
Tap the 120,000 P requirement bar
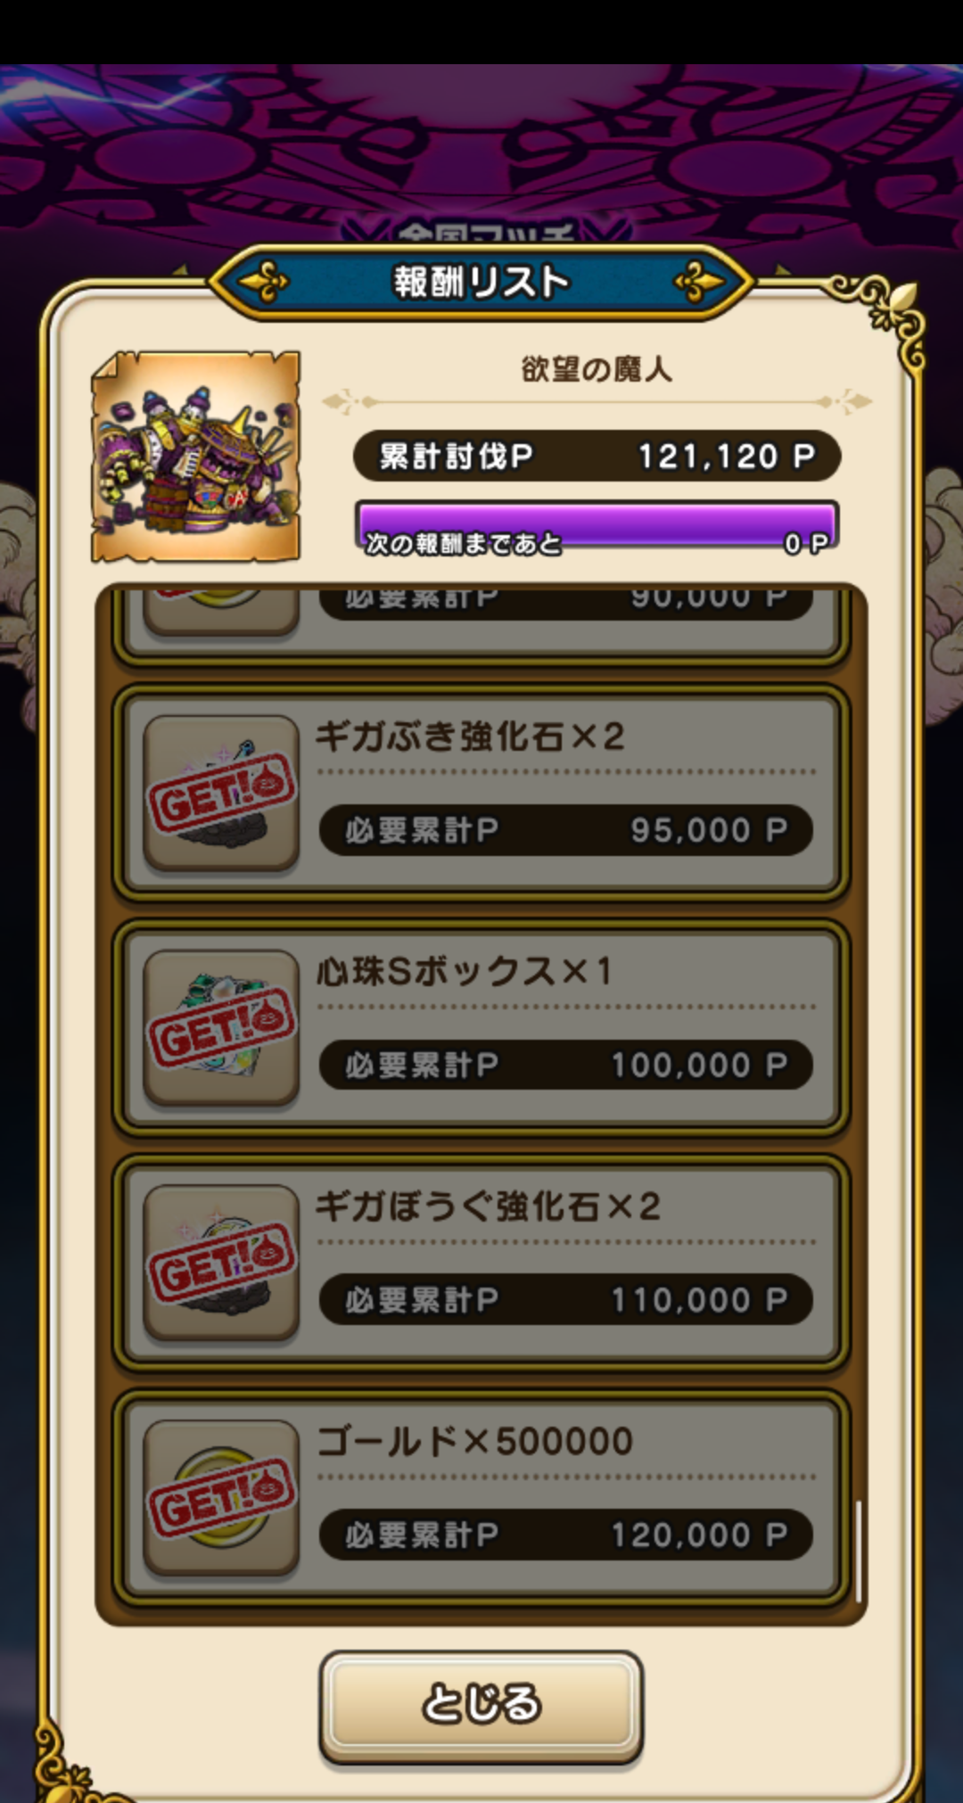566,1535
